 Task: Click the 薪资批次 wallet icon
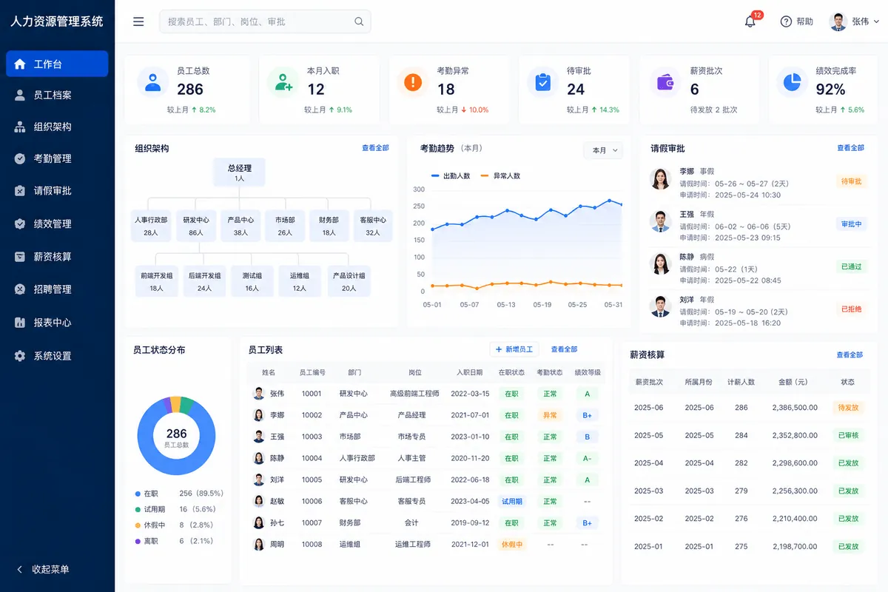click(x=665, y=81)
